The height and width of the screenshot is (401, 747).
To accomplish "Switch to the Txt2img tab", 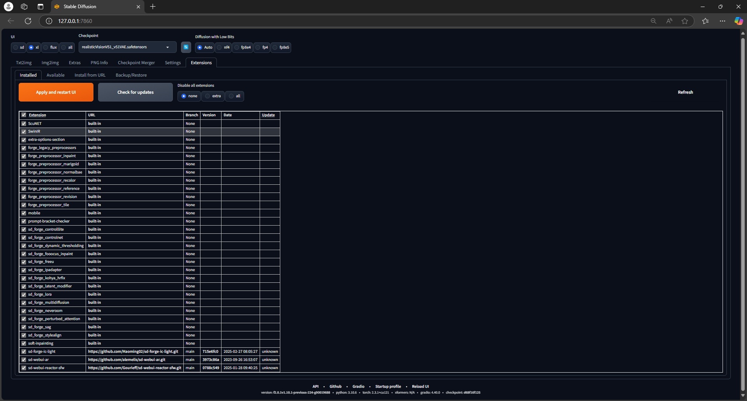I will click(24, 63).
